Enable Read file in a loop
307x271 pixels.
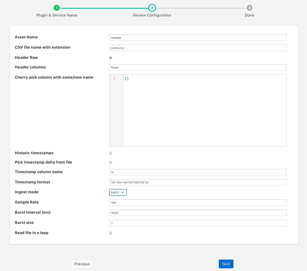coord(111,233)
